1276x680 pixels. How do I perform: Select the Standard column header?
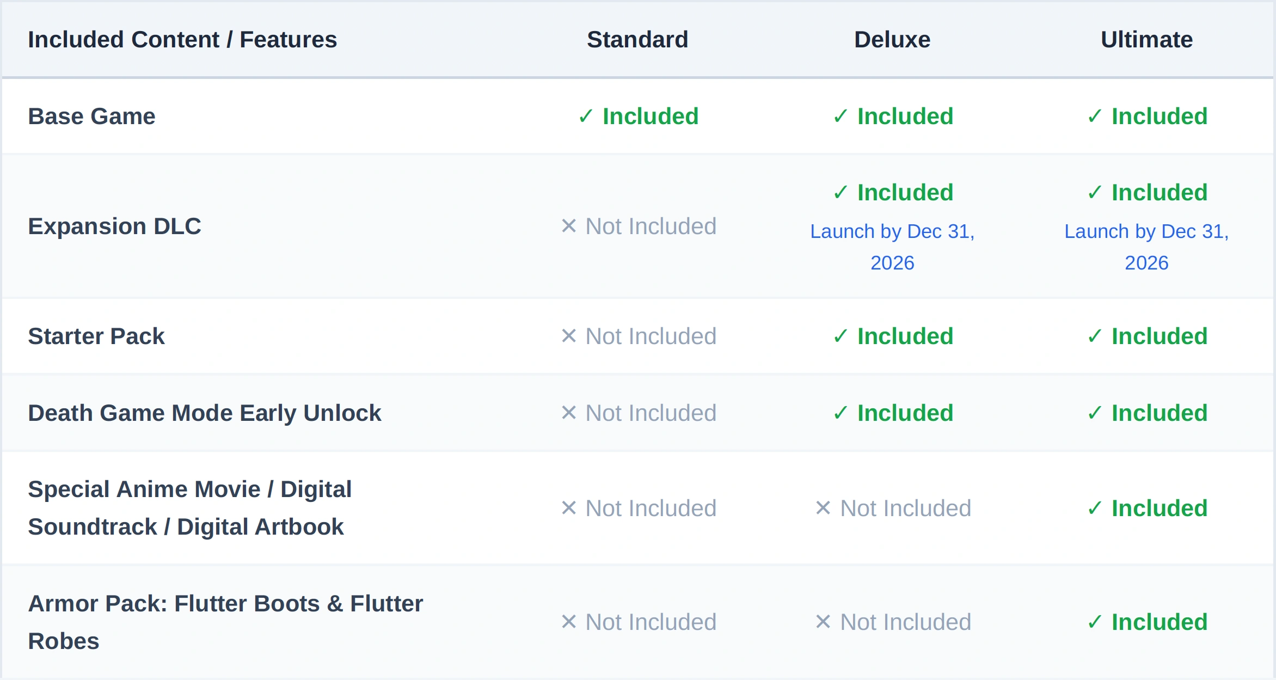click(637, 40)
